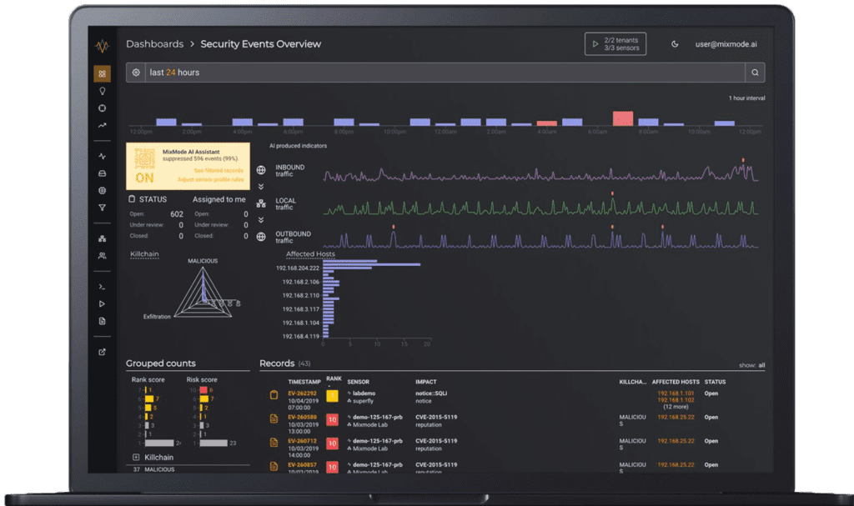
Task: Open the pulse activity icon in sidebar
Action: click(x=102, y=157)
